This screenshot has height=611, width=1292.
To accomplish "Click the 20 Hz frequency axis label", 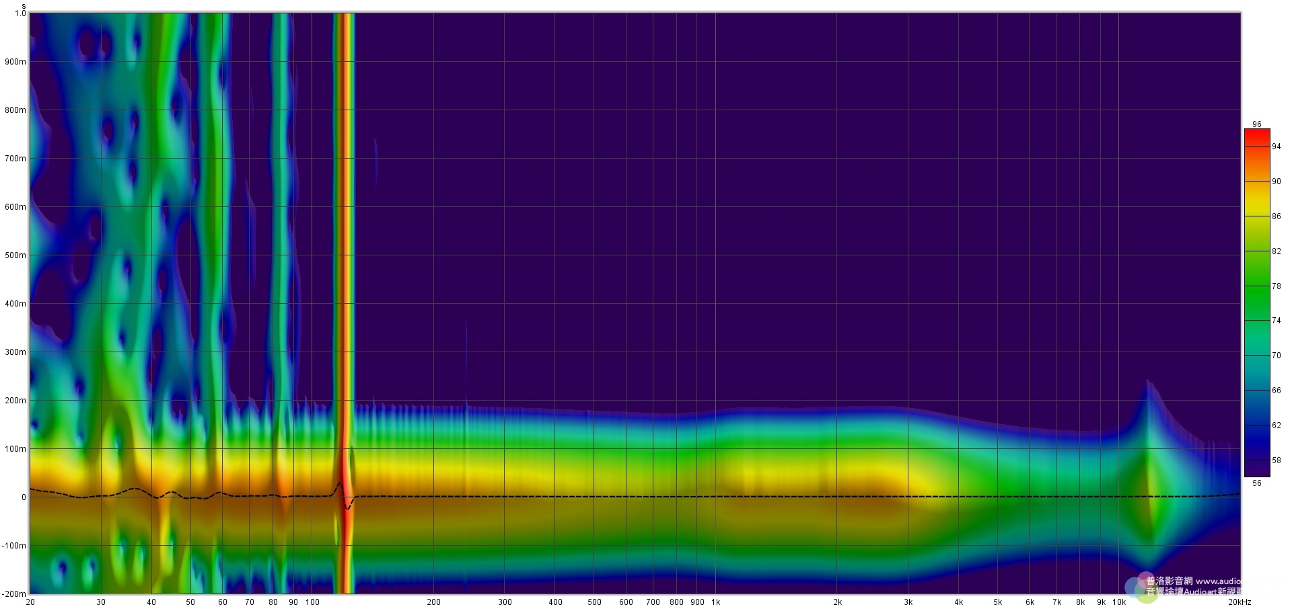I will click(x=30, y=602).
